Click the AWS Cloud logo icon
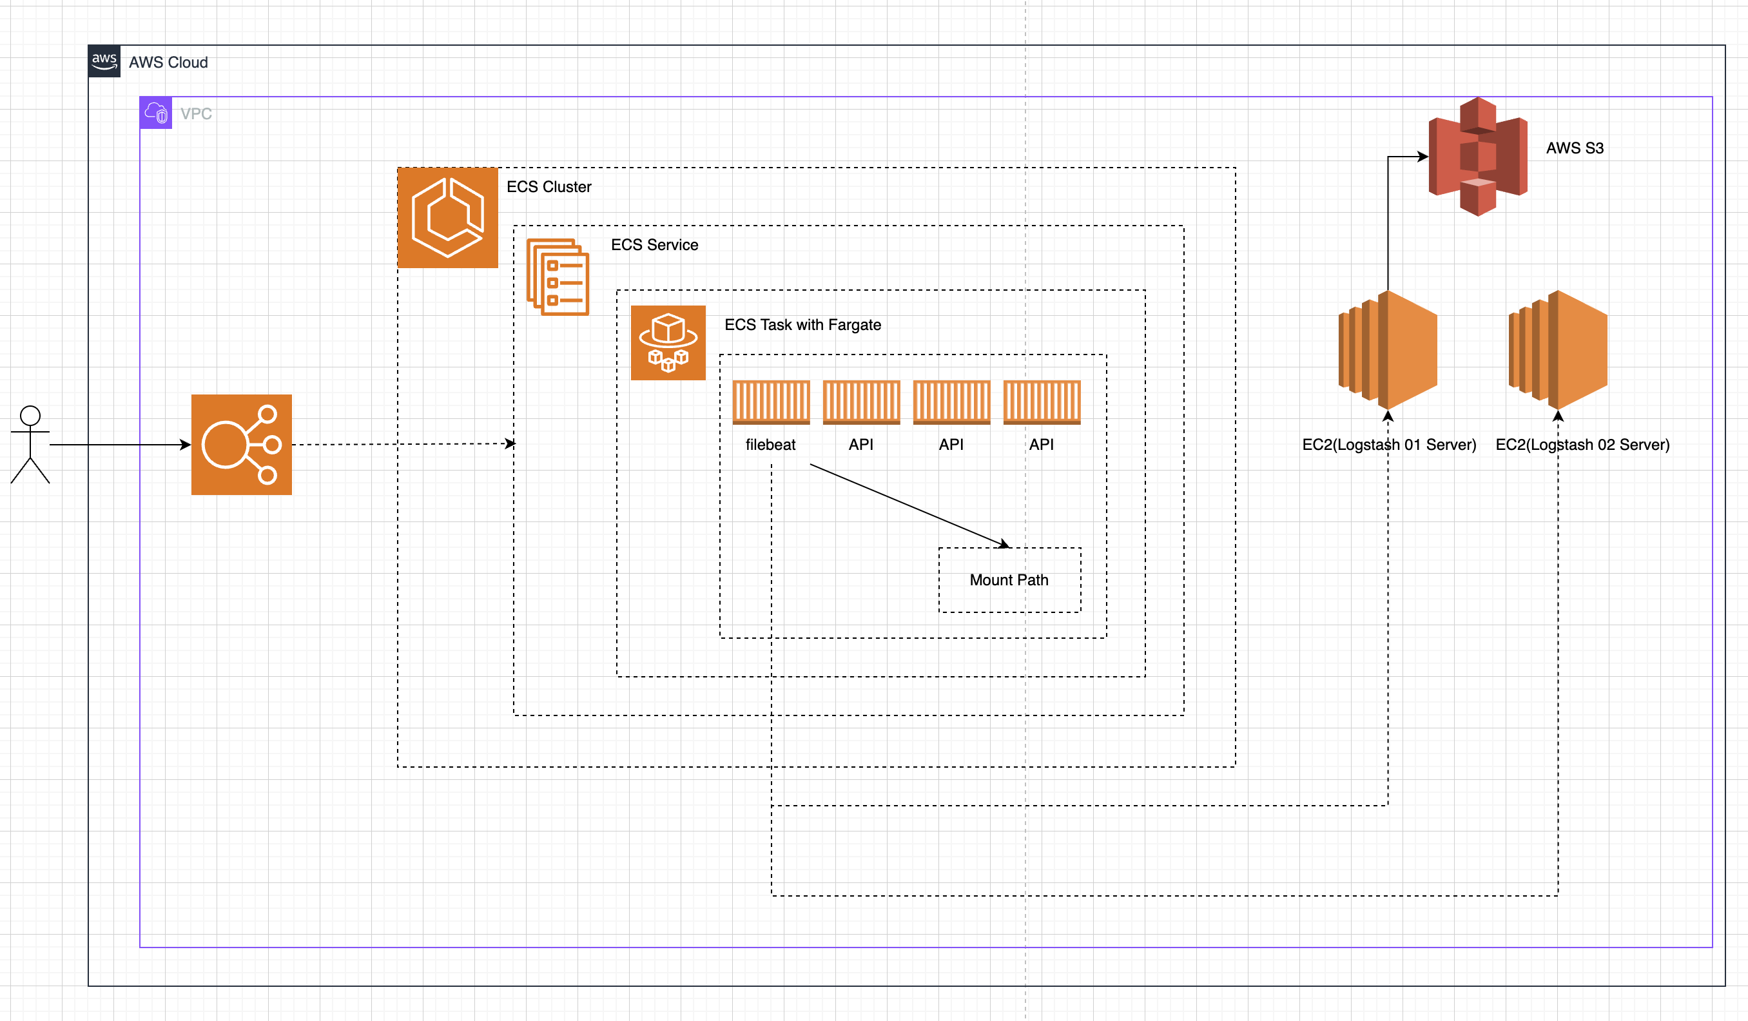 pos(104,62)
